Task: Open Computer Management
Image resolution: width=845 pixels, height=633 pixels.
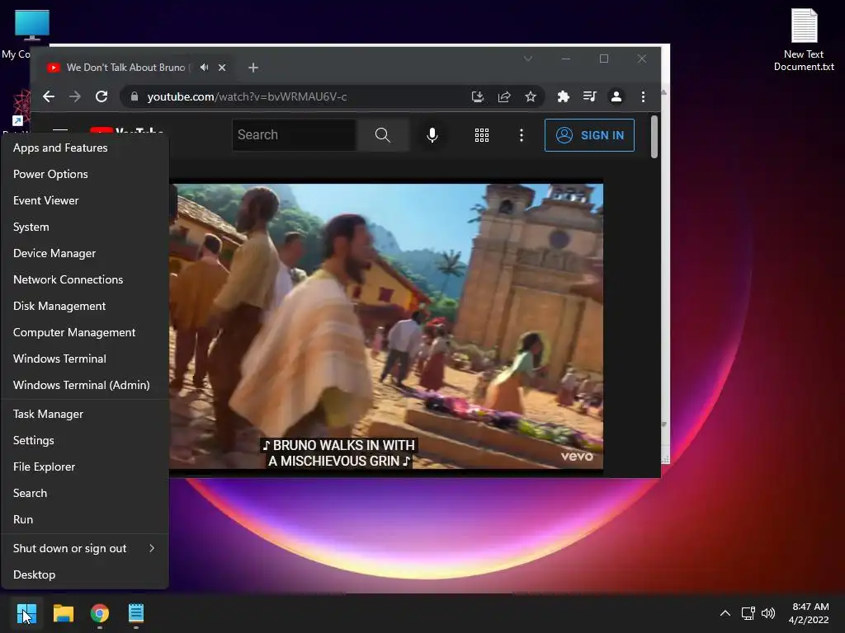Action: click(85, 332)
